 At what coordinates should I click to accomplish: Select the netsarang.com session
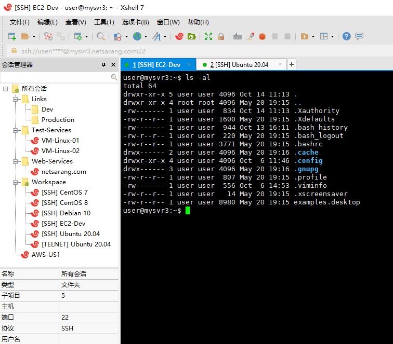point(63,172)
